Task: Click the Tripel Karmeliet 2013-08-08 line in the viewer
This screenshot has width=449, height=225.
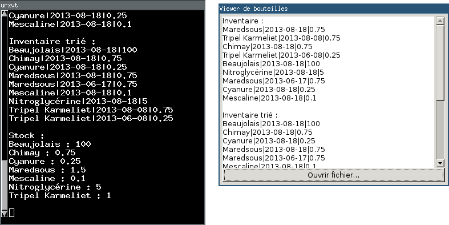Action: 281,38
